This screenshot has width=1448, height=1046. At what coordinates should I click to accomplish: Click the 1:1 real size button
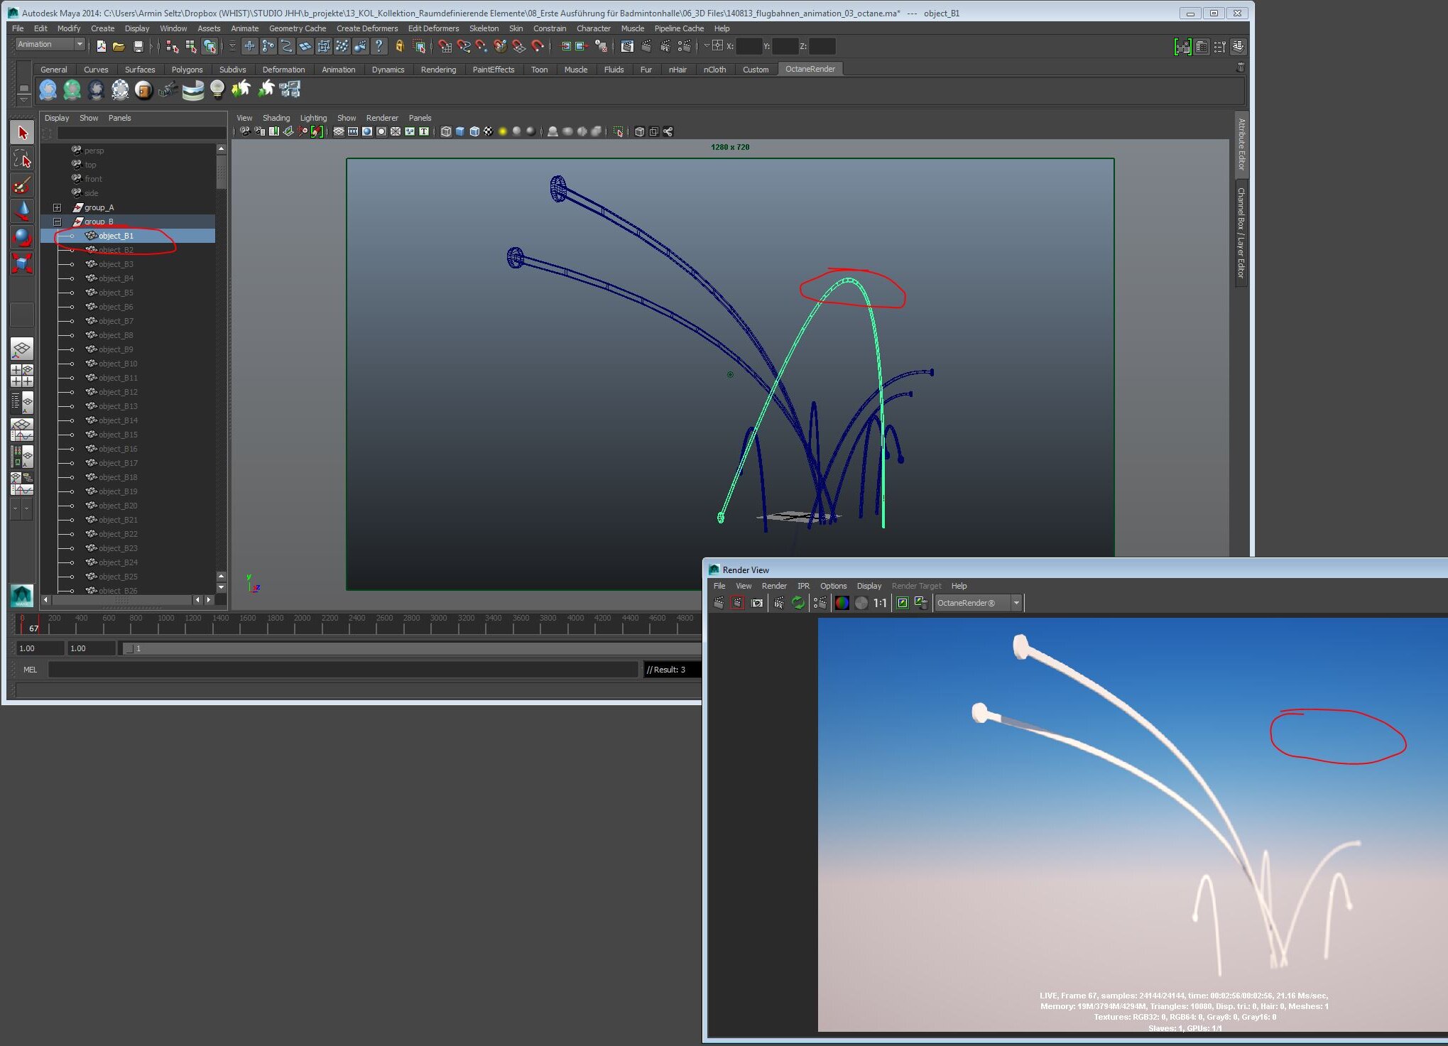pos(880,603)
